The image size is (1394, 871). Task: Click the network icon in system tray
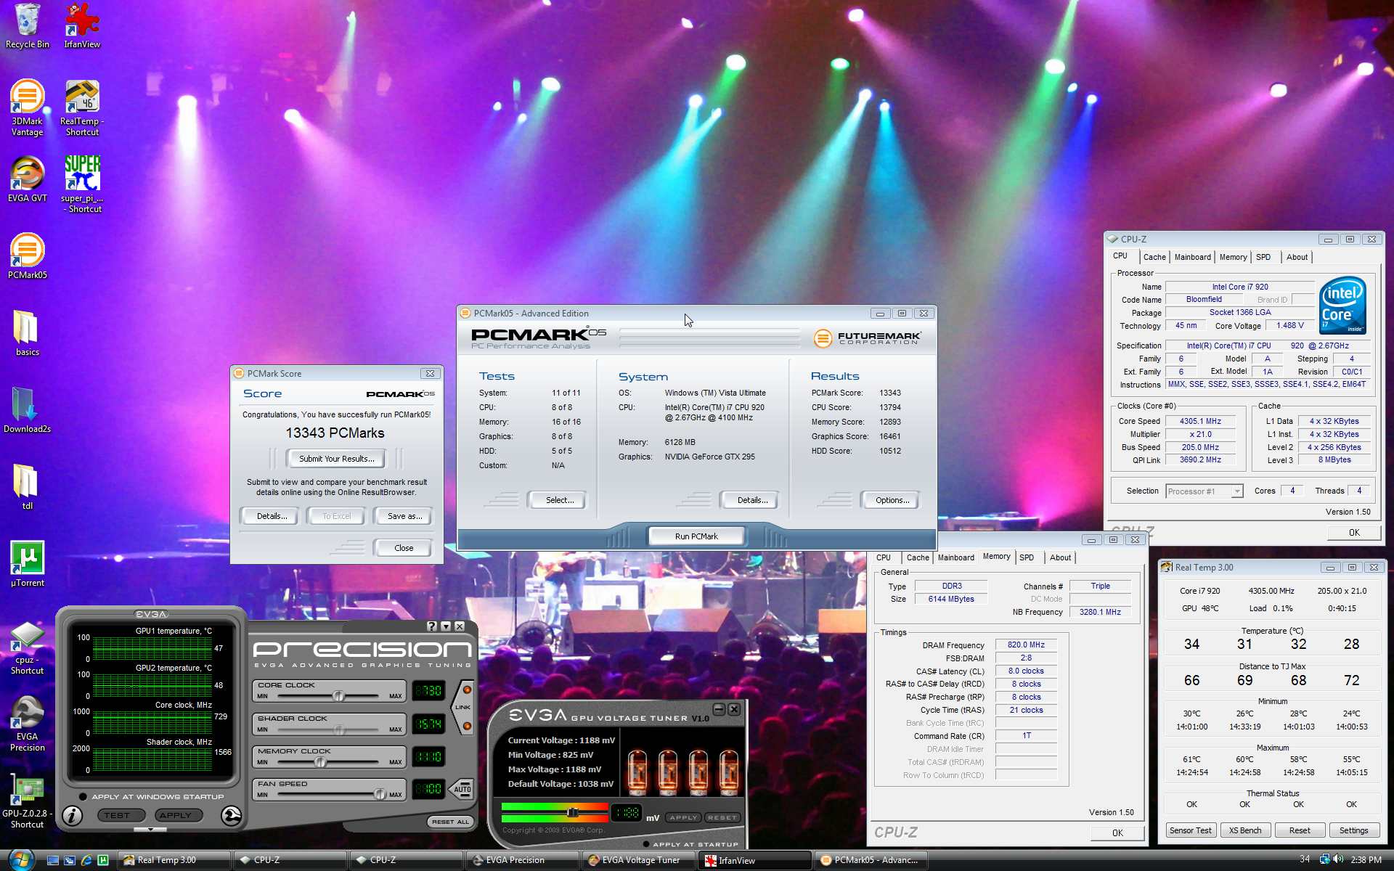tap(1324, 859)
